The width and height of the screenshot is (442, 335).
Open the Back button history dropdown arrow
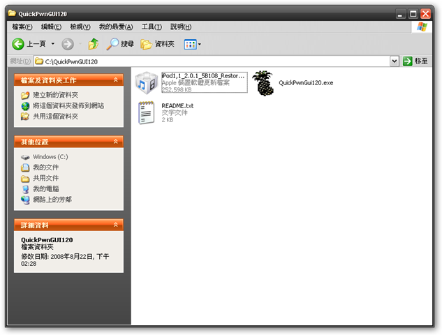click(52, 44)
